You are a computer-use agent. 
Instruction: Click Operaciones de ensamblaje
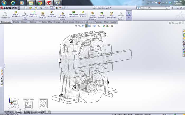(73, 14)
